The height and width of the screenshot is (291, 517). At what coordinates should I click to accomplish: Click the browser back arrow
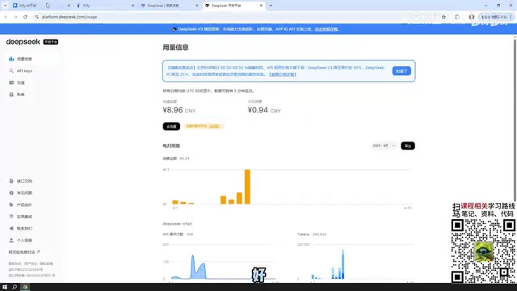coord(6,17)
